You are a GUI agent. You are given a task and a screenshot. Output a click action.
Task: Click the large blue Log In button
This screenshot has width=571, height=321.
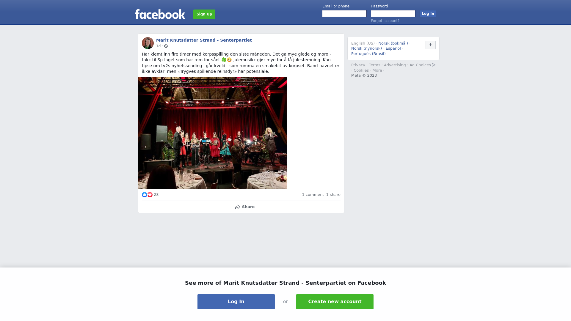point(236,302)
